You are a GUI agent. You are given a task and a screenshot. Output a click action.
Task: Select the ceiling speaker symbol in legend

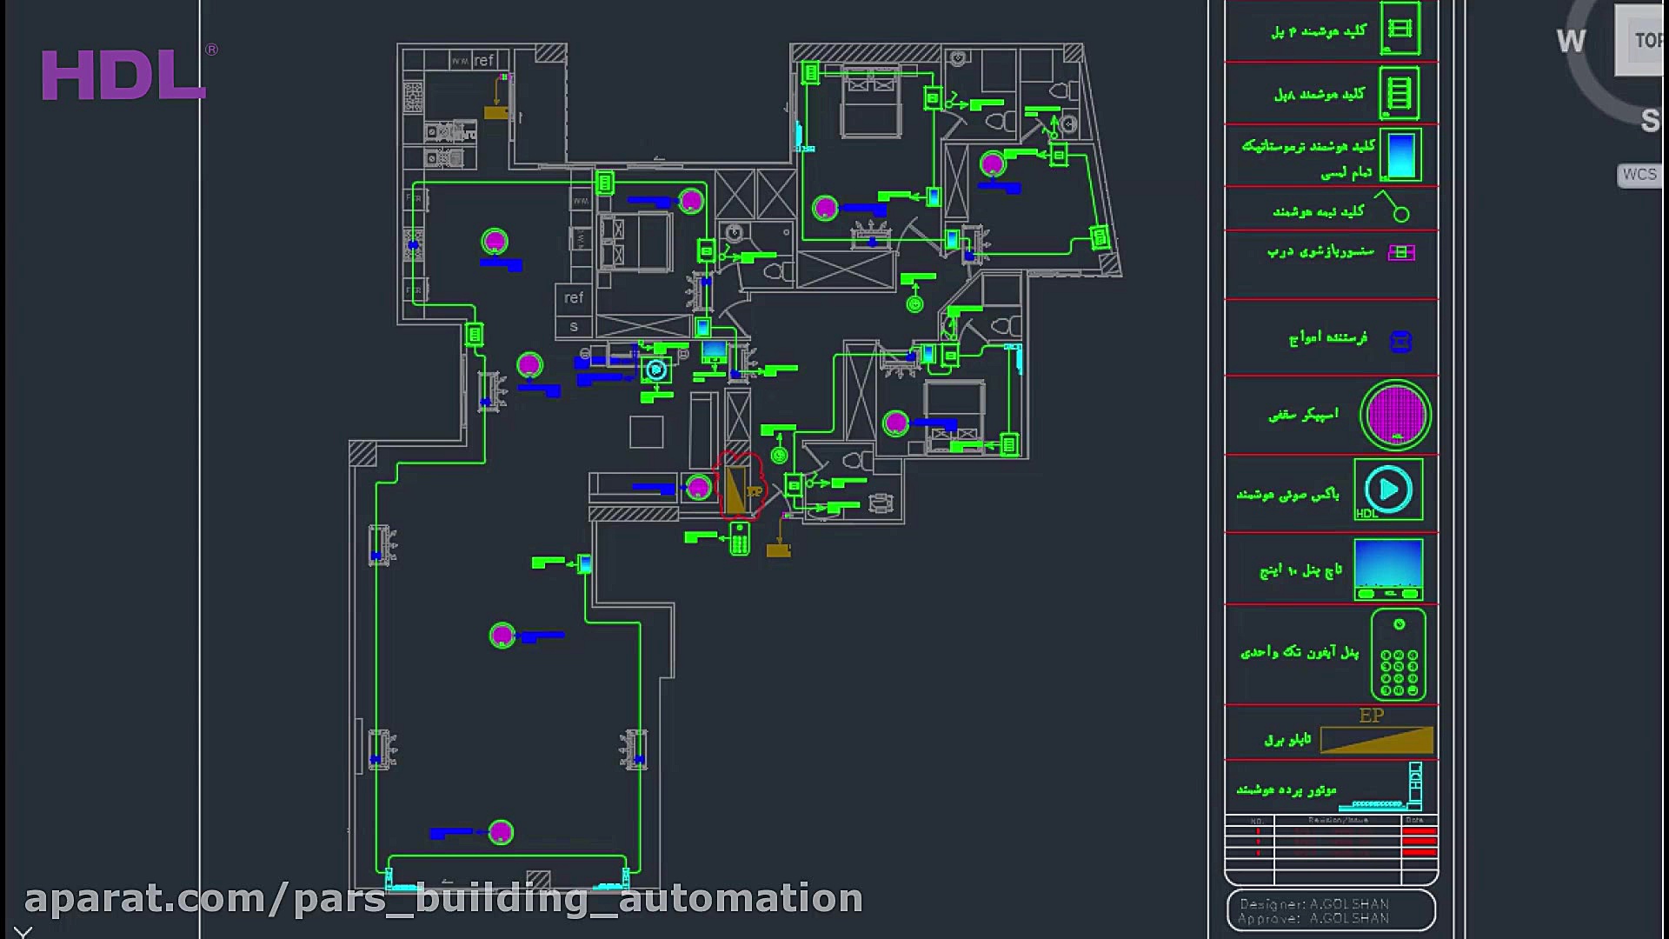pos(1394,415)
